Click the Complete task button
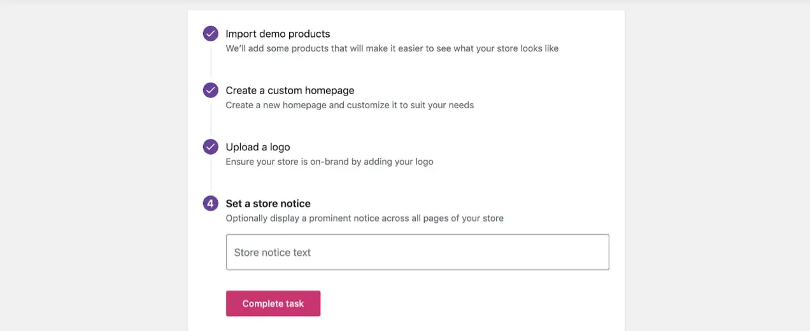The width and height of the screenshot is (810, 331). [273, 304]
